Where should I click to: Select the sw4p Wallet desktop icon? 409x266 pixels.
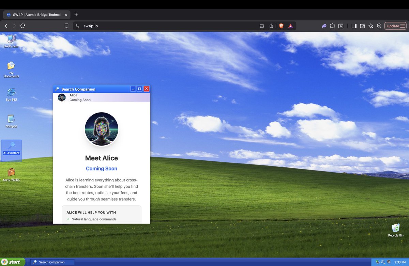point(11,175)
